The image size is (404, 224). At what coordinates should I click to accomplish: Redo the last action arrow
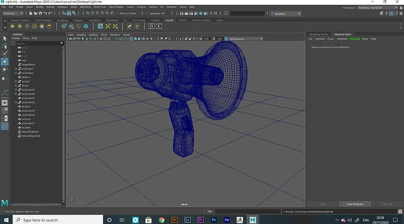[x=50, y=13]
